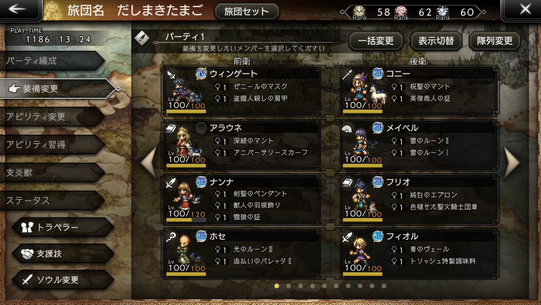
Task: Click the fan weapon icon for メイベル
Action: pyautogui.click(x=348, y=129)
